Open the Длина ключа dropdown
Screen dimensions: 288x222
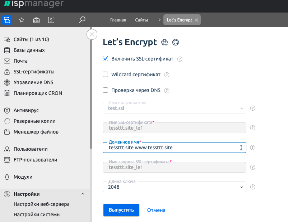174,187
